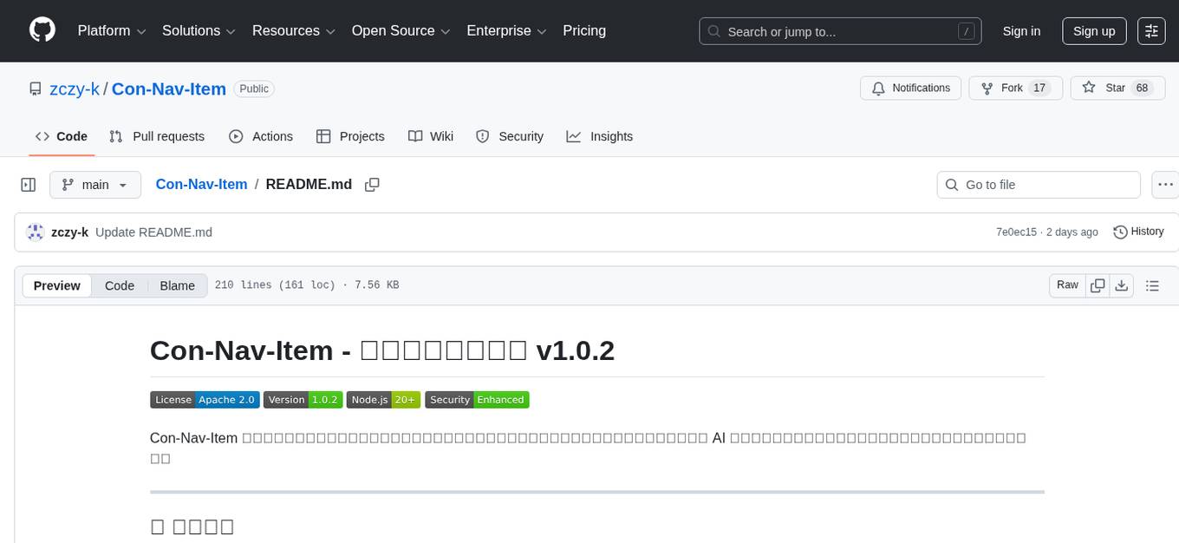Collapse the file tree side panel

[28, 184]
